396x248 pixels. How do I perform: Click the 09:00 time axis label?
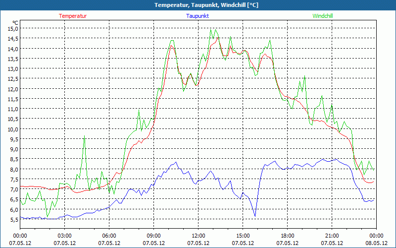(154, 236)
